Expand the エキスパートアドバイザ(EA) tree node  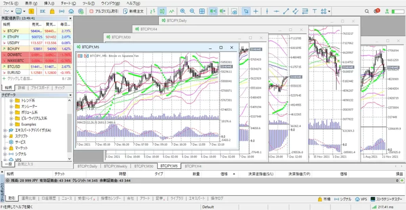tap(4, 130)
